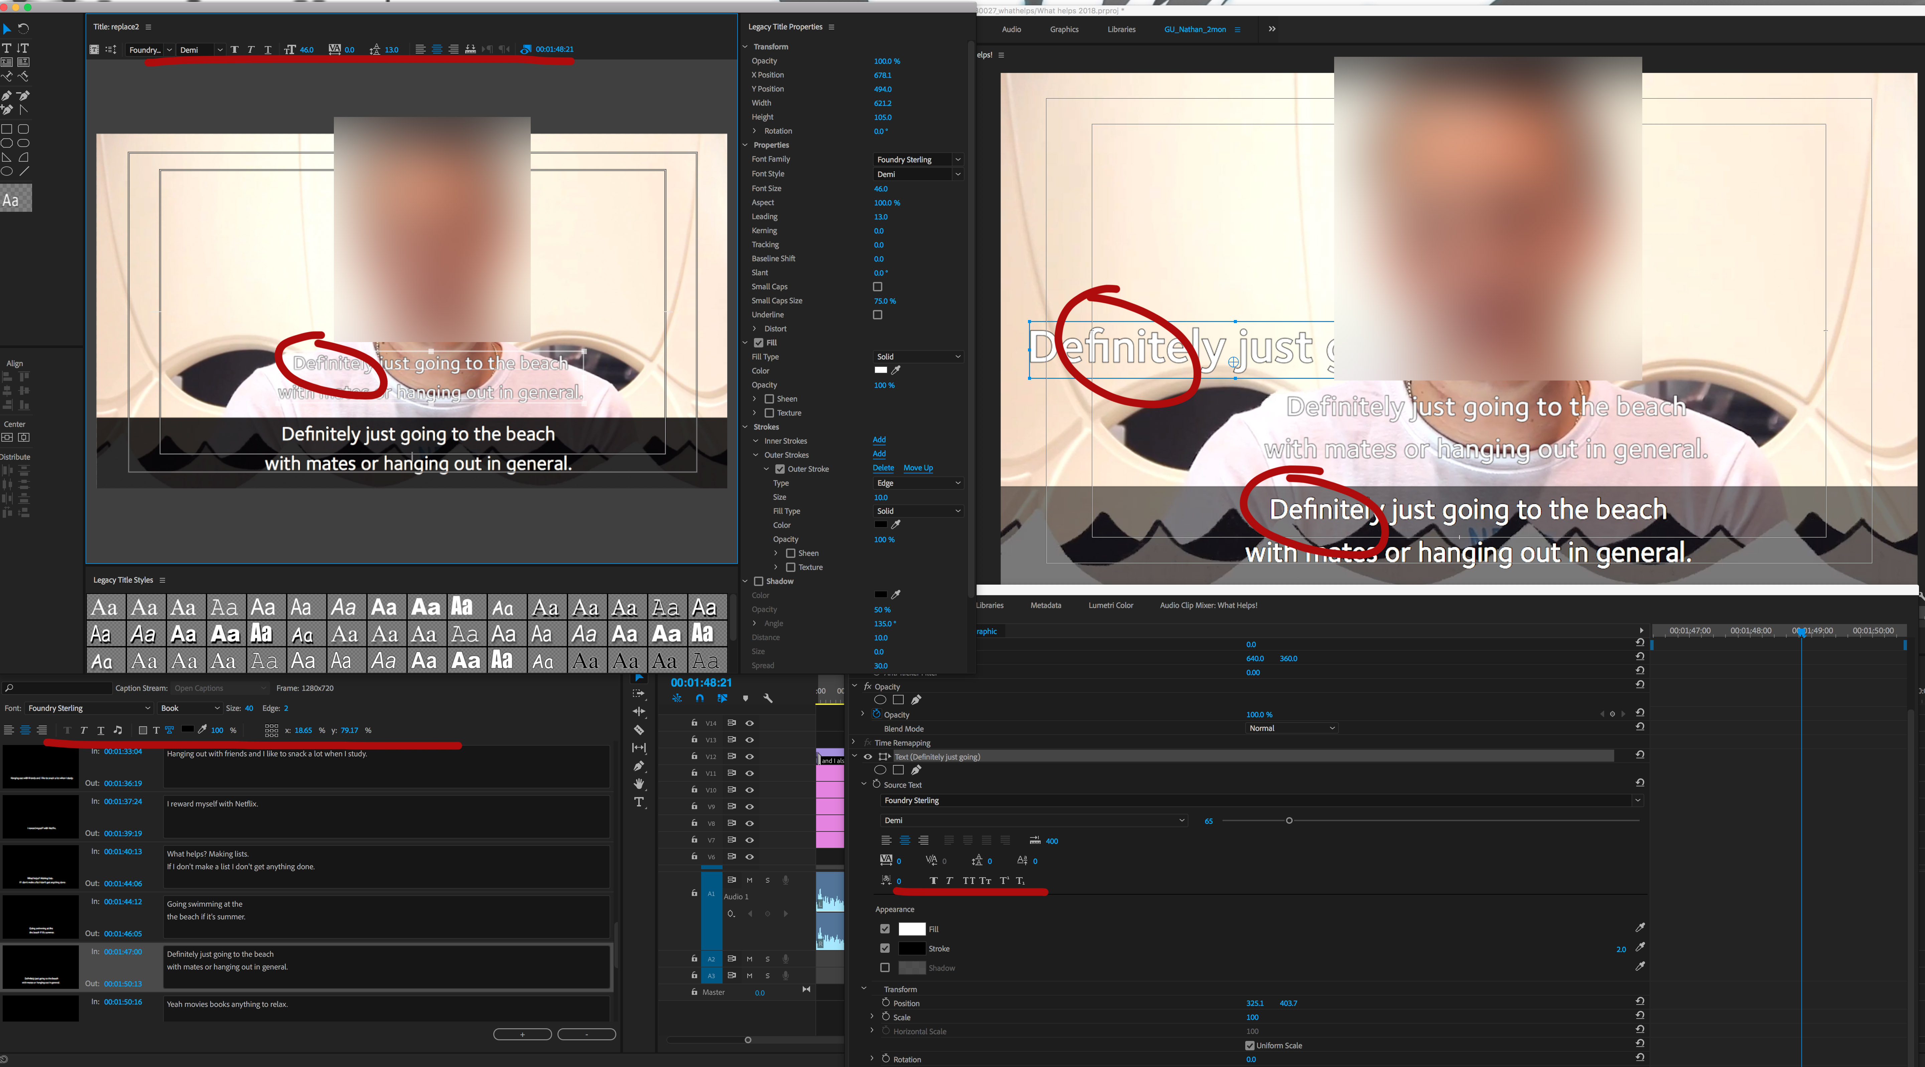Enable Underline checkbox in Title Properties
This screenshot has width=1925, height=1067.
coord(878,315)
